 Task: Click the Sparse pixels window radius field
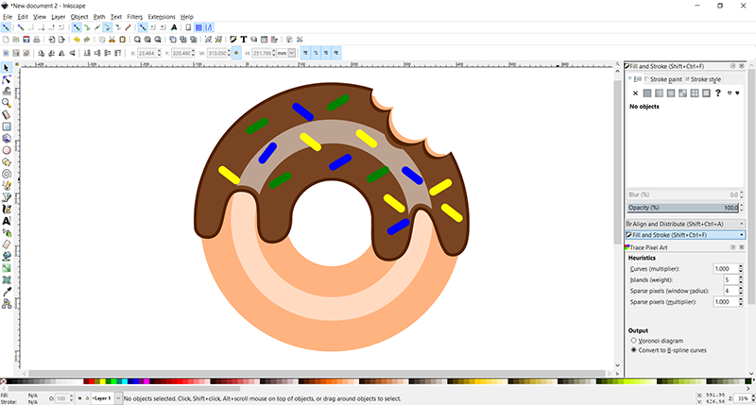click(730, 291)
